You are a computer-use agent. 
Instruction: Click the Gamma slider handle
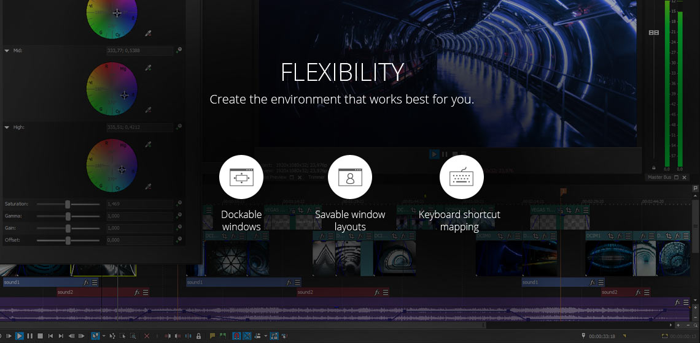coord(68,216)
